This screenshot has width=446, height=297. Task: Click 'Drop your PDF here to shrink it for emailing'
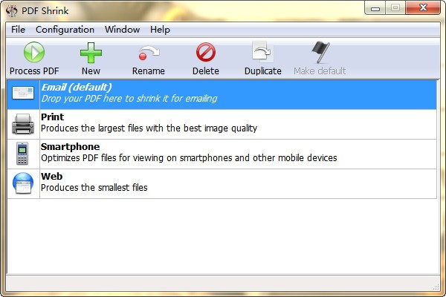tap(129, 99)
